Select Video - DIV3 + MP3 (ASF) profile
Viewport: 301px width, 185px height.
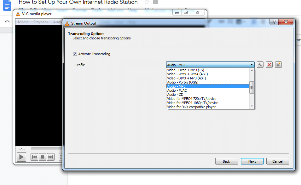pyautogui.click(x=207, y=78)
